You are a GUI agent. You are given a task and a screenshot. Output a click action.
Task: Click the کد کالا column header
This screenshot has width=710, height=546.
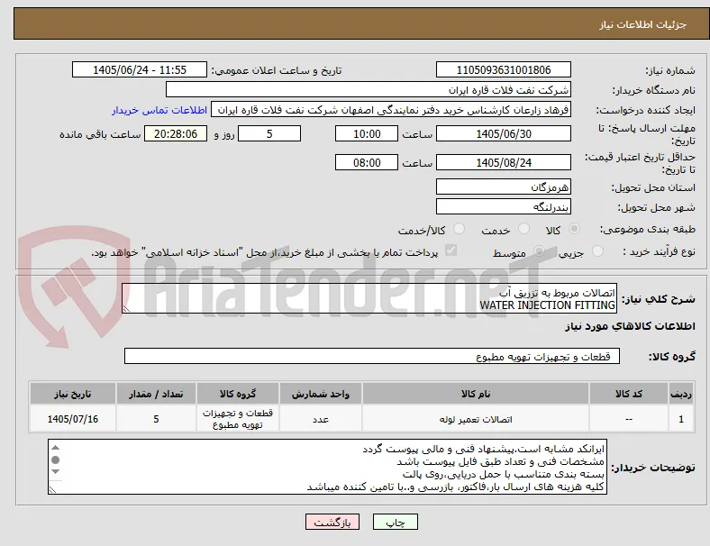629,394
